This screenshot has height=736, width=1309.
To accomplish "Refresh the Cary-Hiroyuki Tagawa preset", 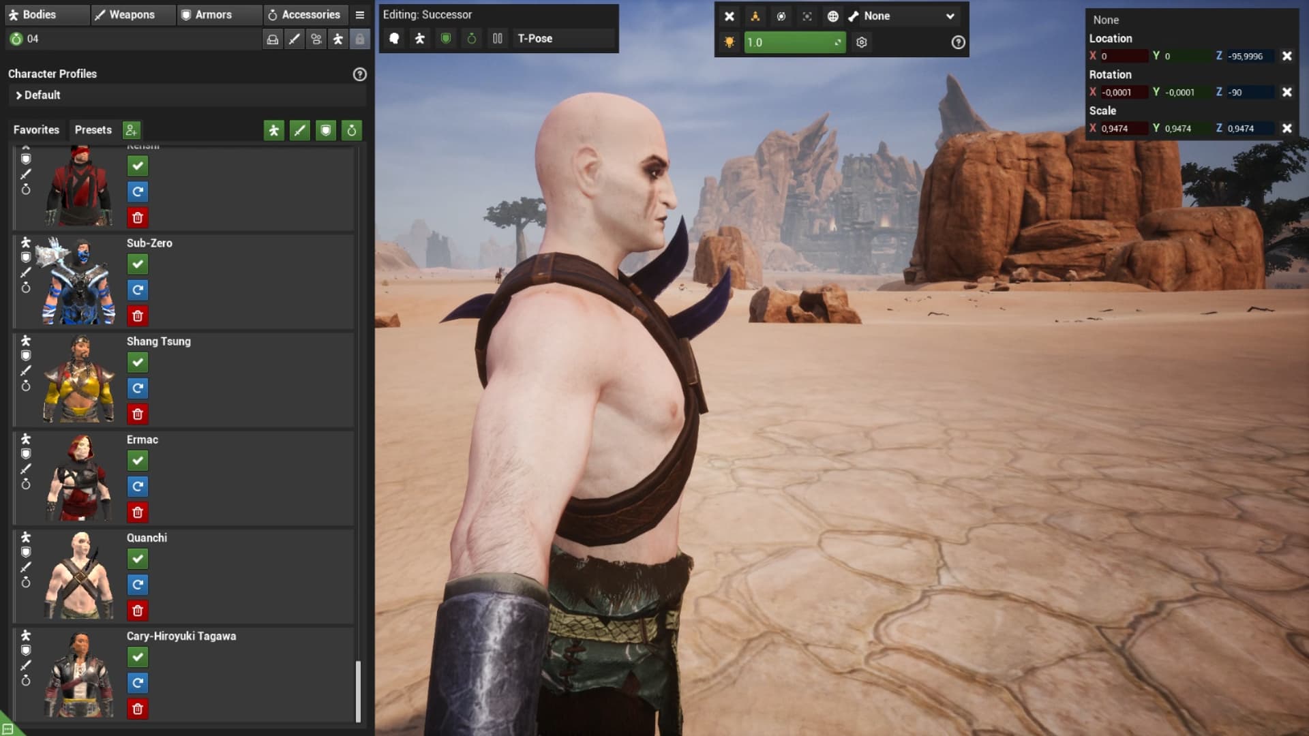I will [138, 683].
